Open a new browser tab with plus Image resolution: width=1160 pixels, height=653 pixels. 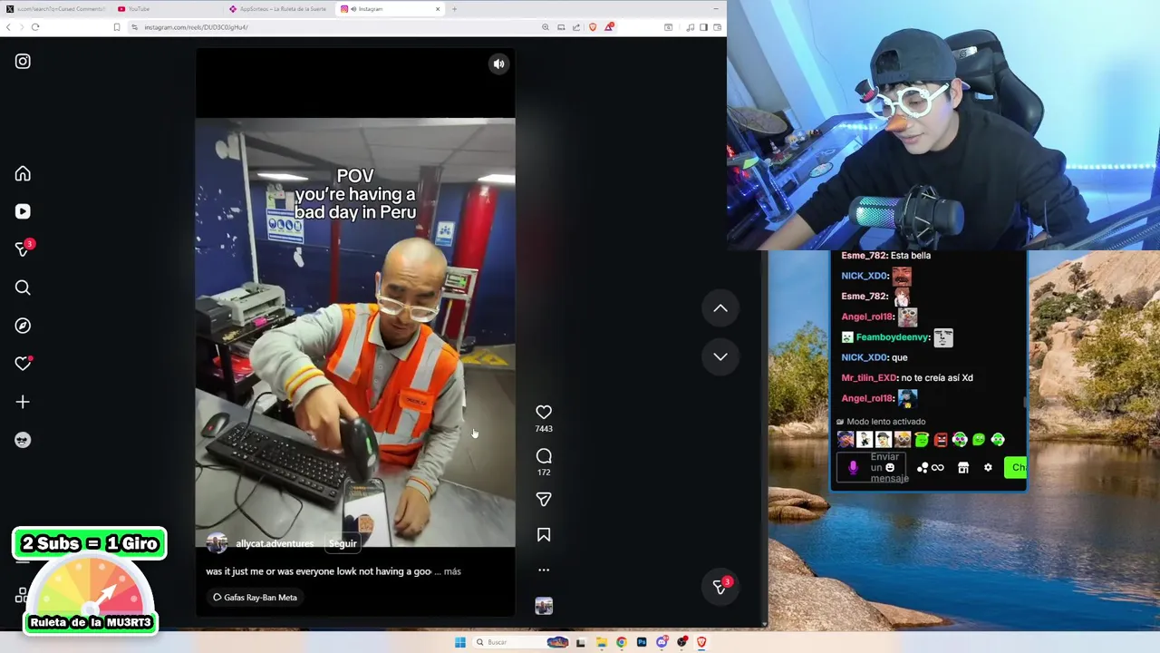[454, 9]
